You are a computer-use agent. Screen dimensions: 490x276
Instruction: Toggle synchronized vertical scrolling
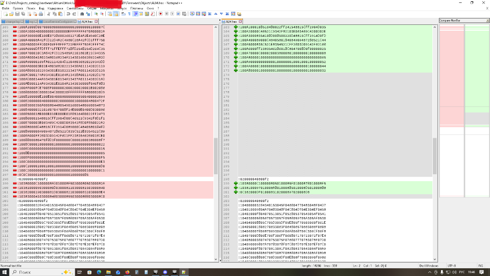tap(110, 14)
